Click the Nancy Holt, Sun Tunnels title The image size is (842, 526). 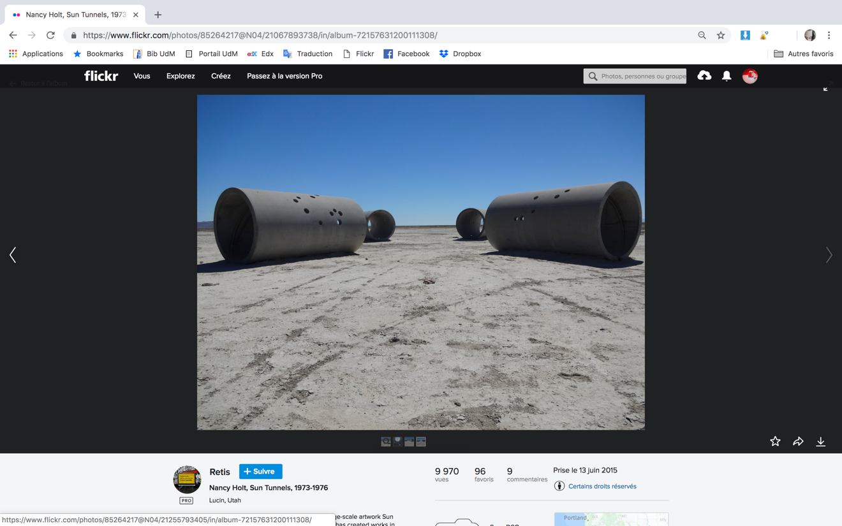269,488
